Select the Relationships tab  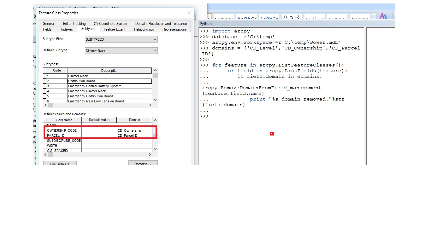[x=144, y=29]
